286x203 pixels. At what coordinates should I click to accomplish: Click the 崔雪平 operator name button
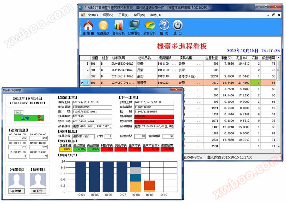[16, 191]
